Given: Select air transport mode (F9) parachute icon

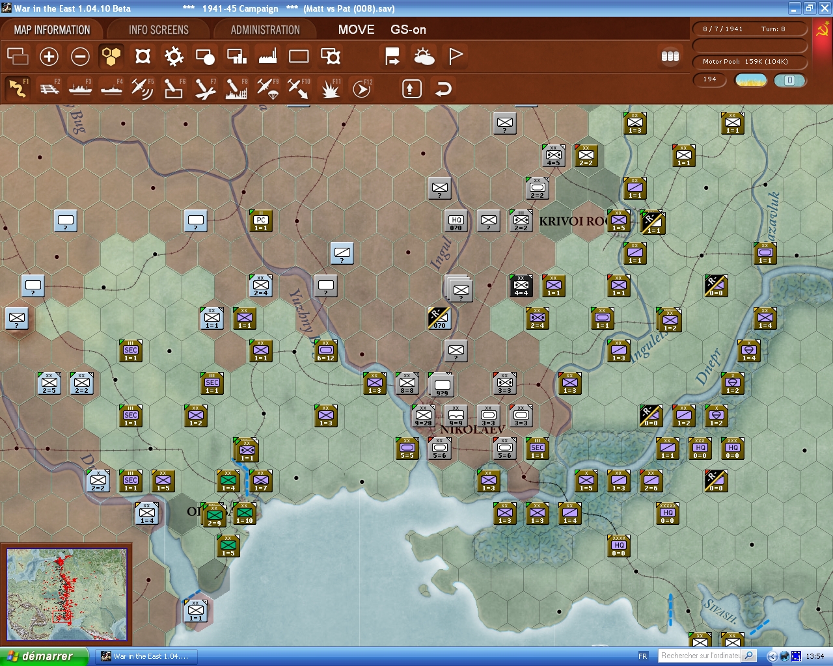Looking at the screenshot, I should (267, 88).
